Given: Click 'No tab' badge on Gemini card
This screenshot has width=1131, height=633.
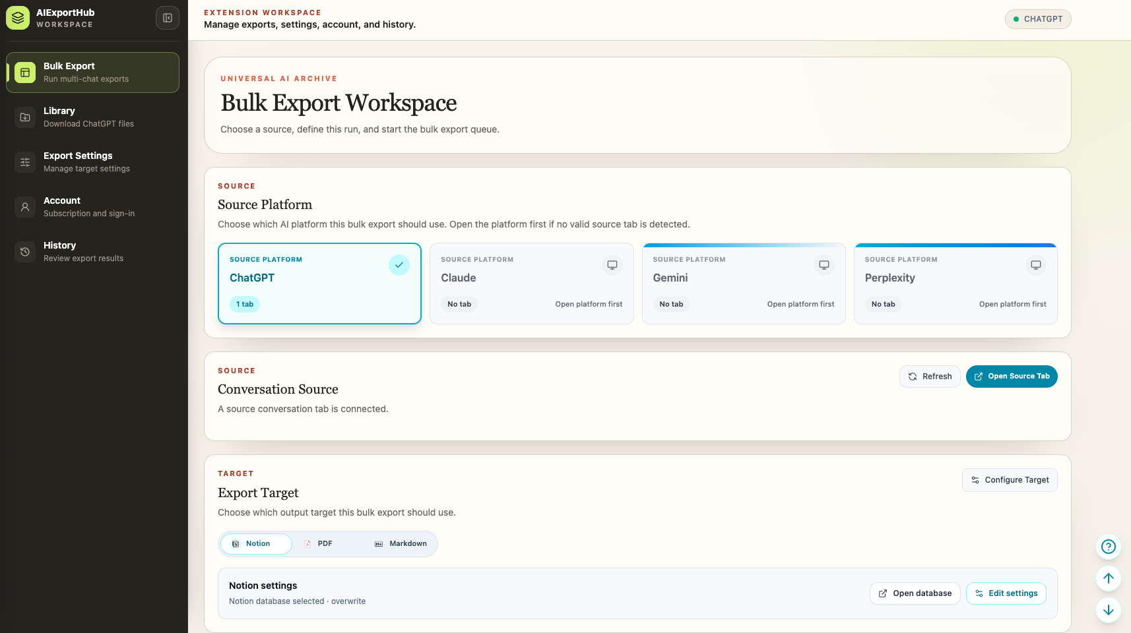Looking at the screenshot, I should [x=672, y=304].
